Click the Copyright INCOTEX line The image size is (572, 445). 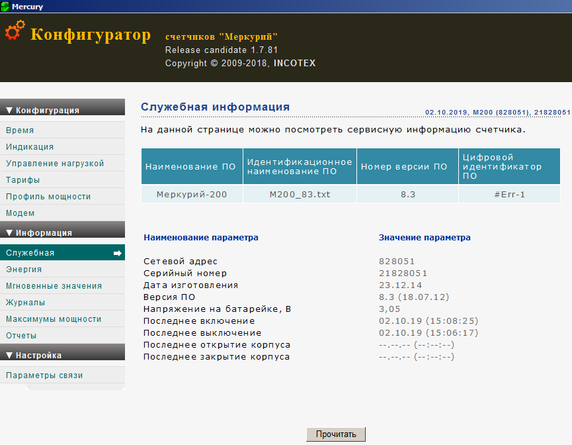click(240, 63)
